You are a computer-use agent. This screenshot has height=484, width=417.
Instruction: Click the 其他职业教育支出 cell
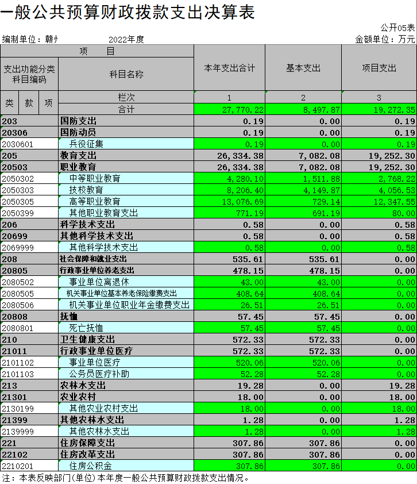(126, 213)
